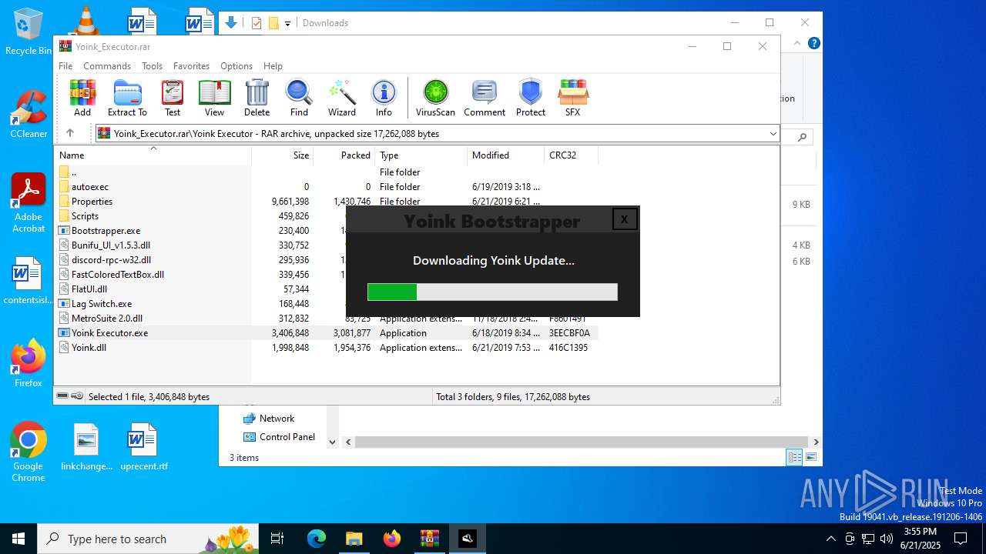Switch the Downloads window to details view

click(794, 457)
